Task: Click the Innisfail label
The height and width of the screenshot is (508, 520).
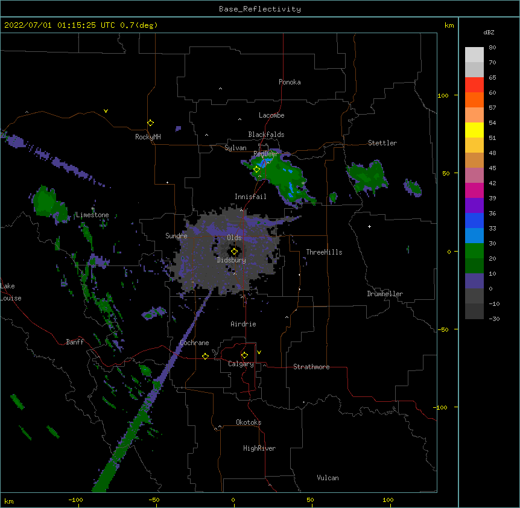Action: pyautogui.click(x=250, y=197)
